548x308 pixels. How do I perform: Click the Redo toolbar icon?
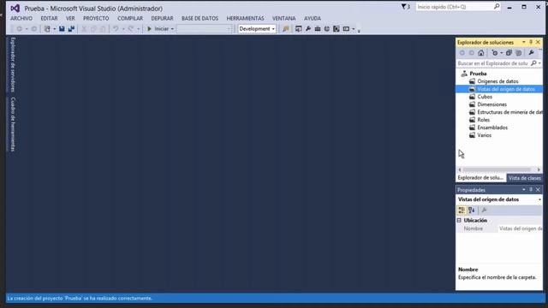[131, 29]
